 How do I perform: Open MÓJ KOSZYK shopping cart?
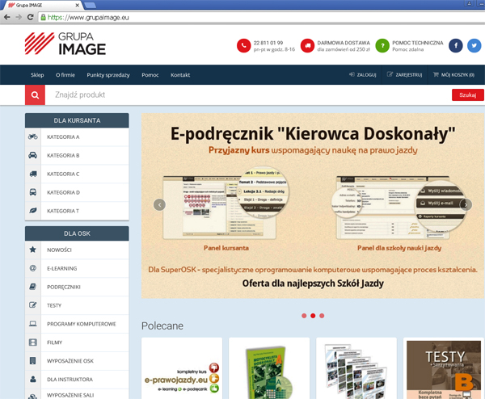453,74
